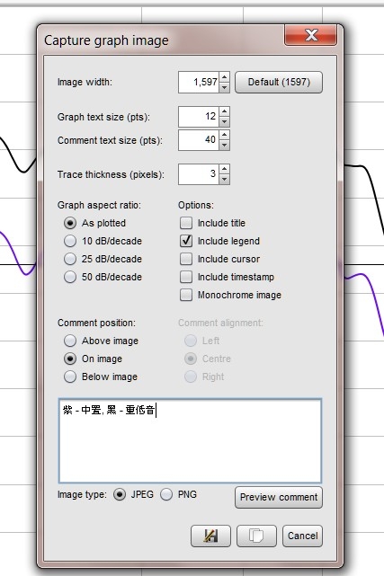Click the copy to clipboard icon button
Image resolution: width=384 pixels, height=576 pixels.
pos(256,536)
